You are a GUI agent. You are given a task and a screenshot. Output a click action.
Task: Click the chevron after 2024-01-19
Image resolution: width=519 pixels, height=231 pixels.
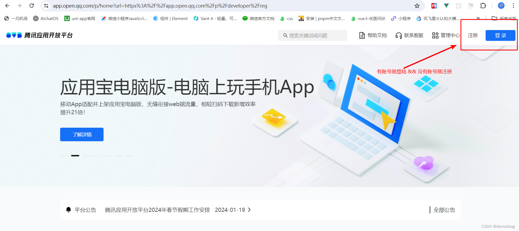click(249, 210)
